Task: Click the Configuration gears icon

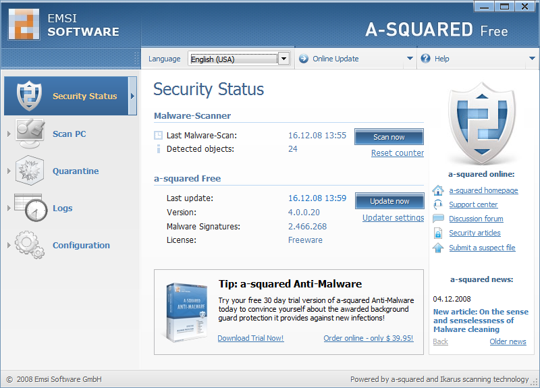Action: (x=30, y=245)
